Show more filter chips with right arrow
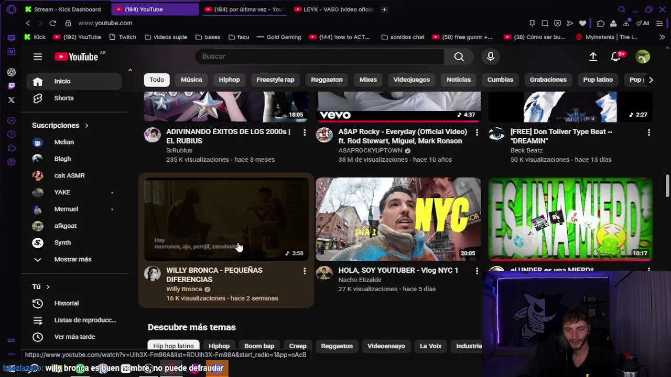Screen dimensions: 671x377 pos(651,80)
